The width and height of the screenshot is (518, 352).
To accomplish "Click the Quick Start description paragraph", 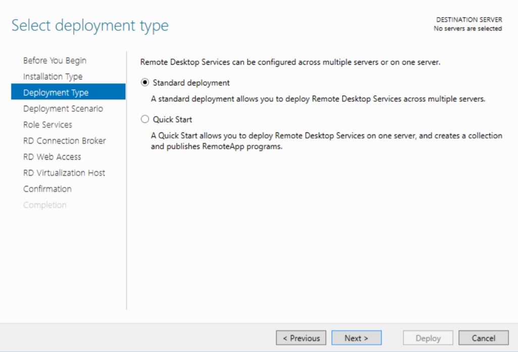I will point(326,141).
